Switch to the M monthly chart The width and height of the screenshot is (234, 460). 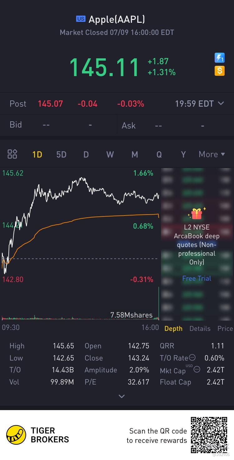135,154
